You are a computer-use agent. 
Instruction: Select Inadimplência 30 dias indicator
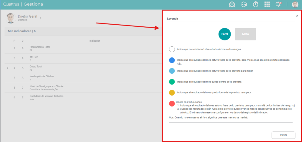point(42,76)
